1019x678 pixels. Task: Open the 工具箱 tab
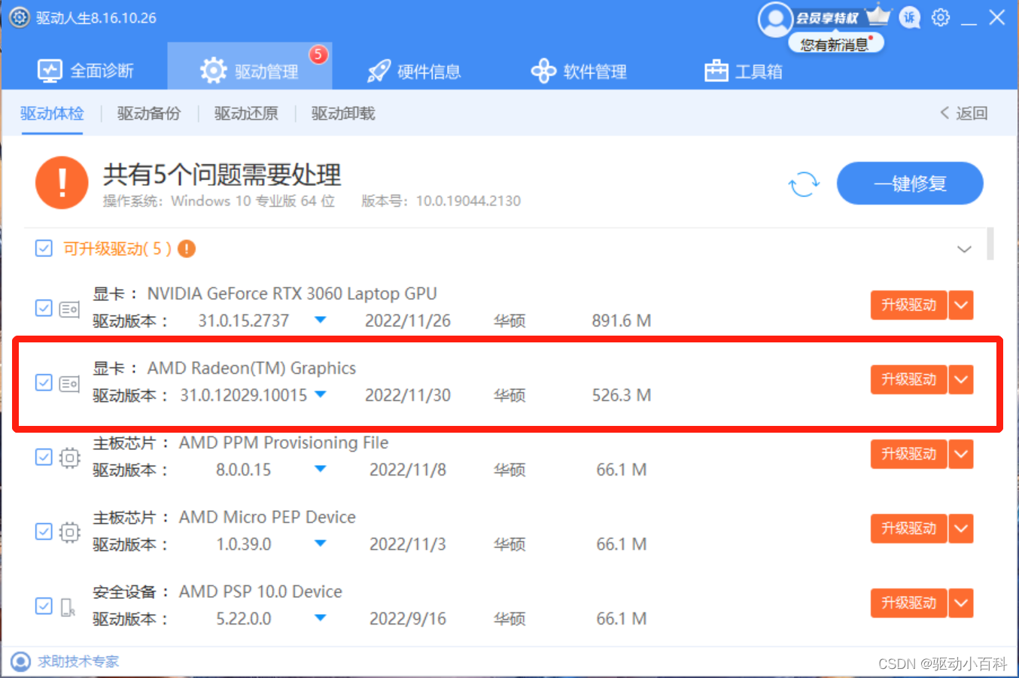tap(743, 71)
